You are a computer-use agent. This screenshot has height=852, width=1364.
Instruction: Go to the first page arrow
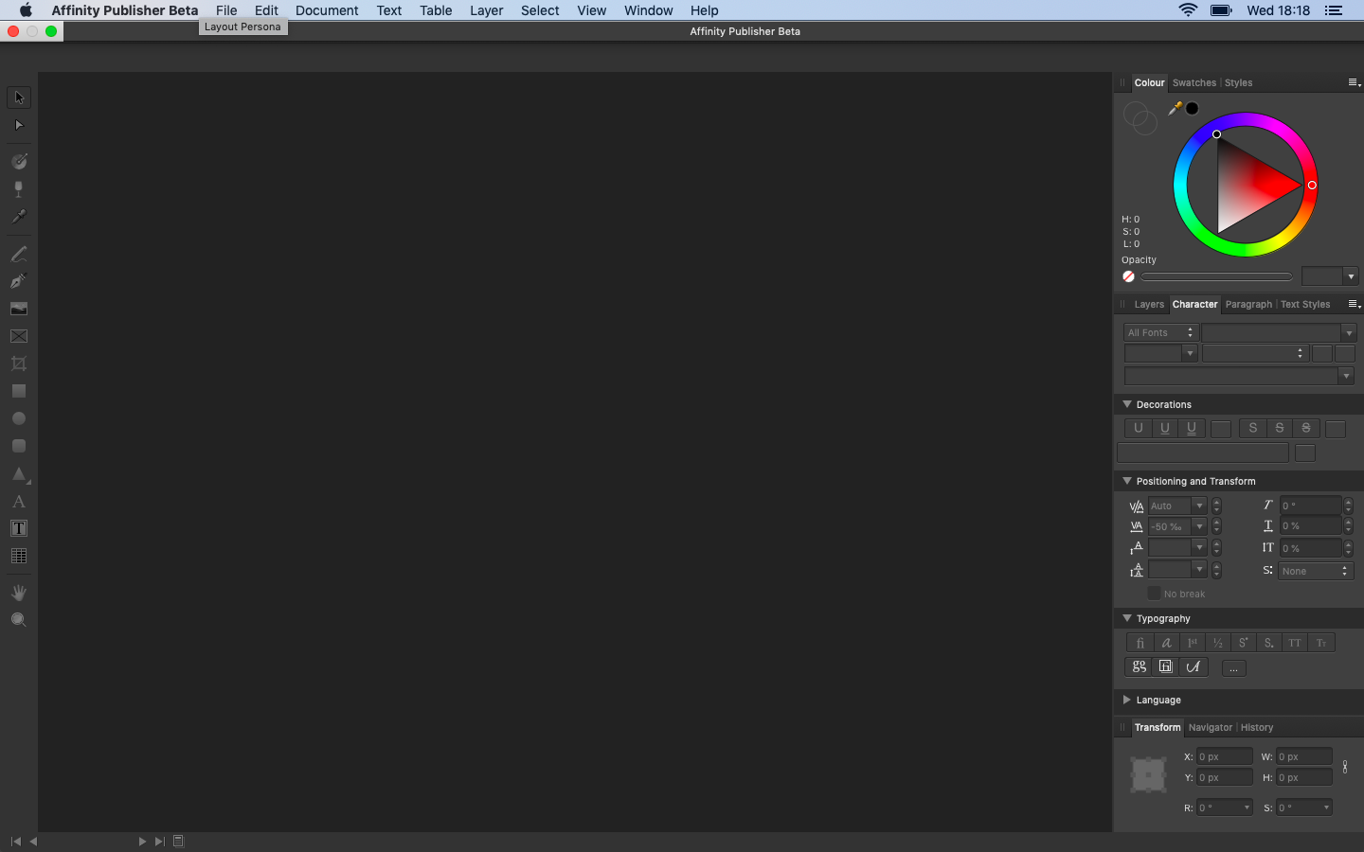(16, 841)
